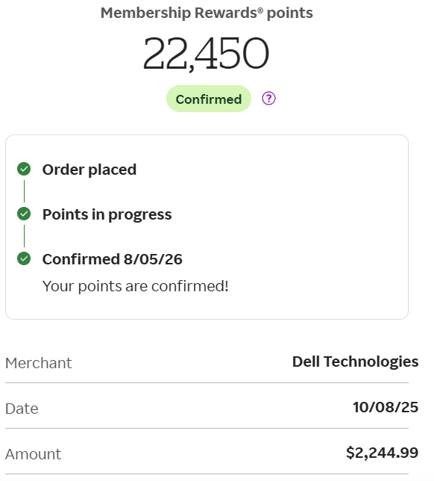Click the green Confirmed status badge
Image resolution: width=434 pixels, height=481 pixels.
coord(209,99)
